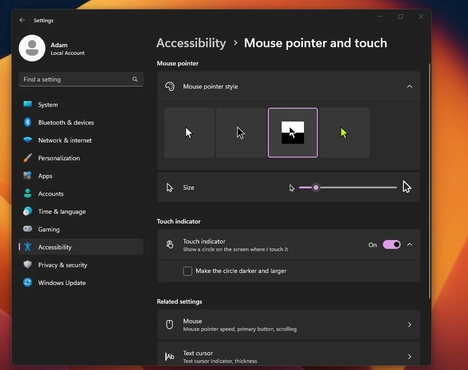Check Make the circle darker and larger

click(x=188, y=271)
